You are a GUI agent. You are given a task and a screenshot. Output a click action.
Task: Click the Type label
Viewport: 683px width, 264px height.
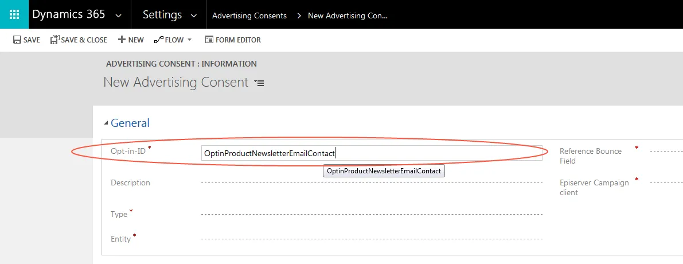119,214
